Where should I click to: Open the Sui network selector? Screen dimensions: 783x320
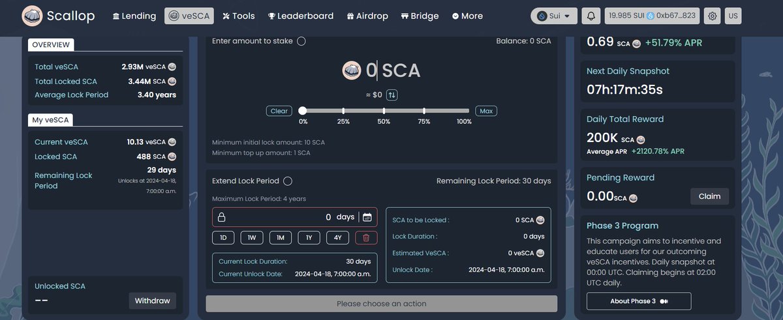click(x=554, y=16)
